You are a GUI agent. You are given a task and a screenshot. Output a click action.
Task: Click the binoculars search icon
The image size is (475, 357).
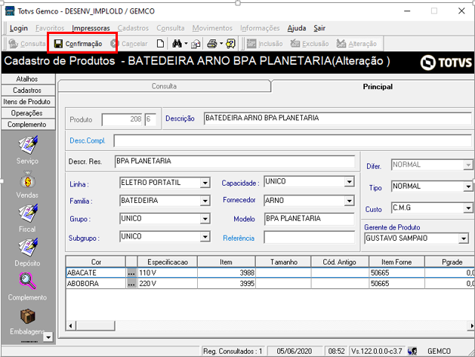pos(177,44)
